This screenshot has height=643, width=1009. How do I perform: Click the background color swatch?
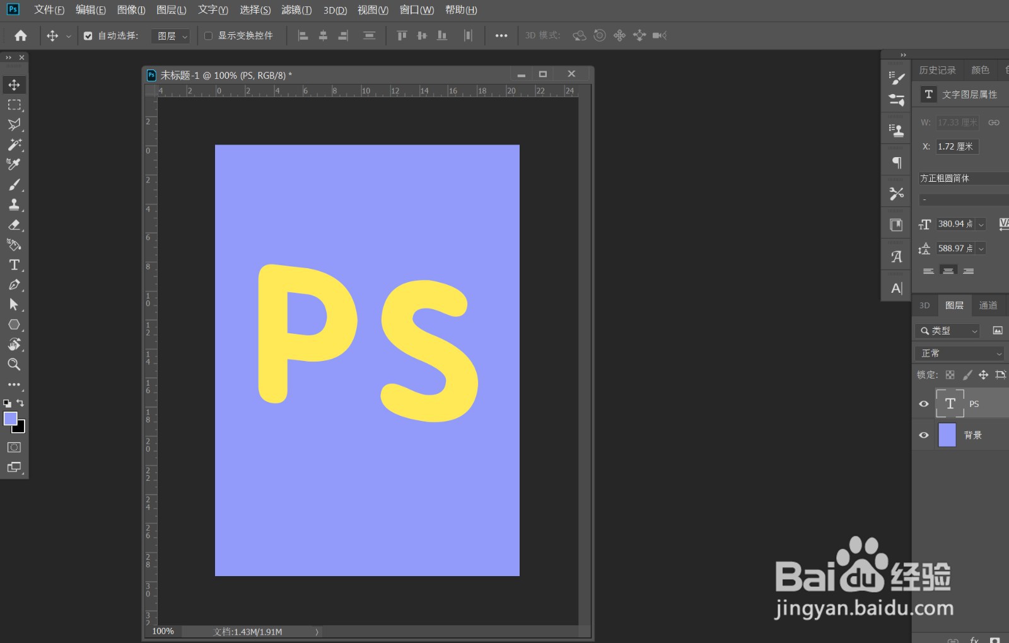point(21,428)
